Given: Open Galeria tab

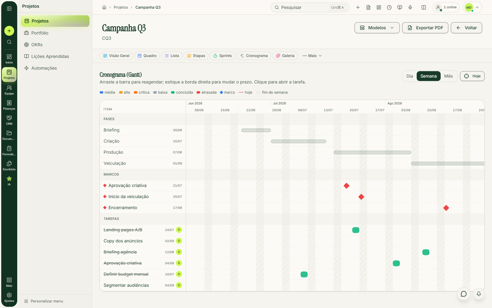Looking at the screenshot, I should coord(285,56).
